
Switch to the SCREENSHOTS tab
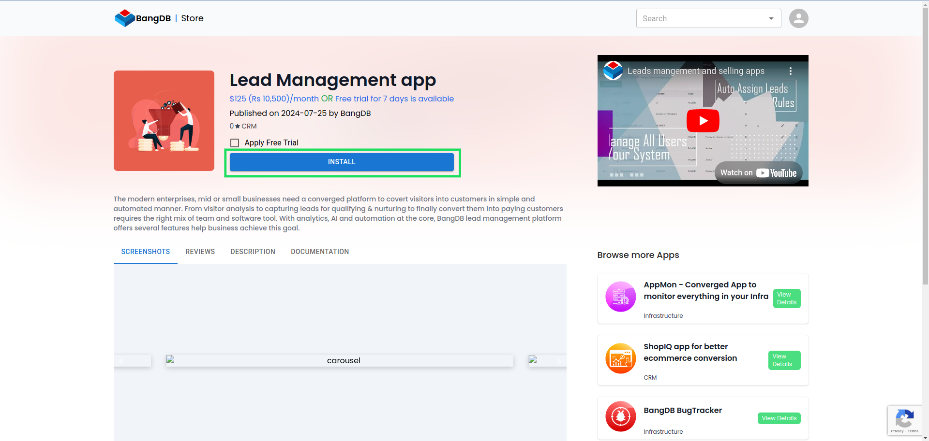[x=146, y=252]
